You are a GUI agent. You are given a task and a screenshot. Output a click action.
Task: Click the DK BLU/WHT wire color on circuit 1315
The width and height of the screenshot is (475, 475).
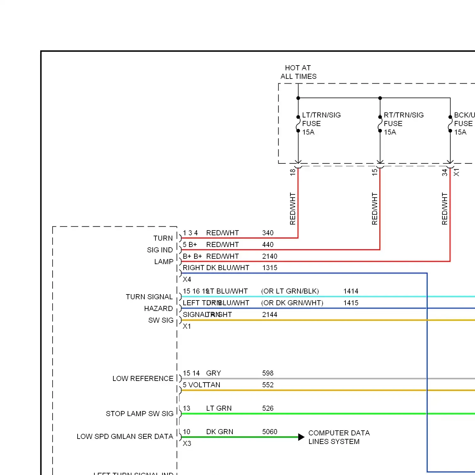point(228,268)
